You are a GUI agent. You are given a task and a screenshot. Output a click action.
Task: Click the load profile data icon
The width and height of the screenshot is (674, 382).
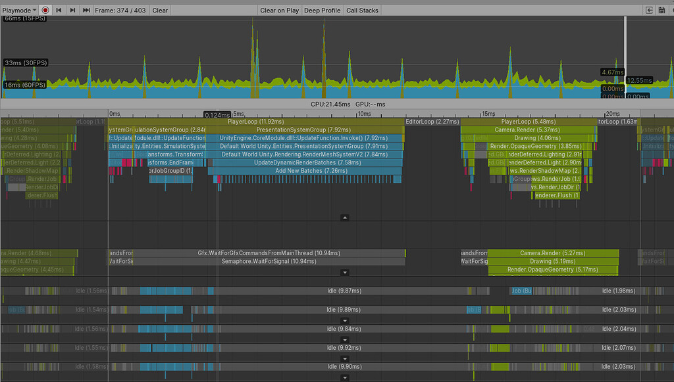pyautogui.click(x=648, y=10)
